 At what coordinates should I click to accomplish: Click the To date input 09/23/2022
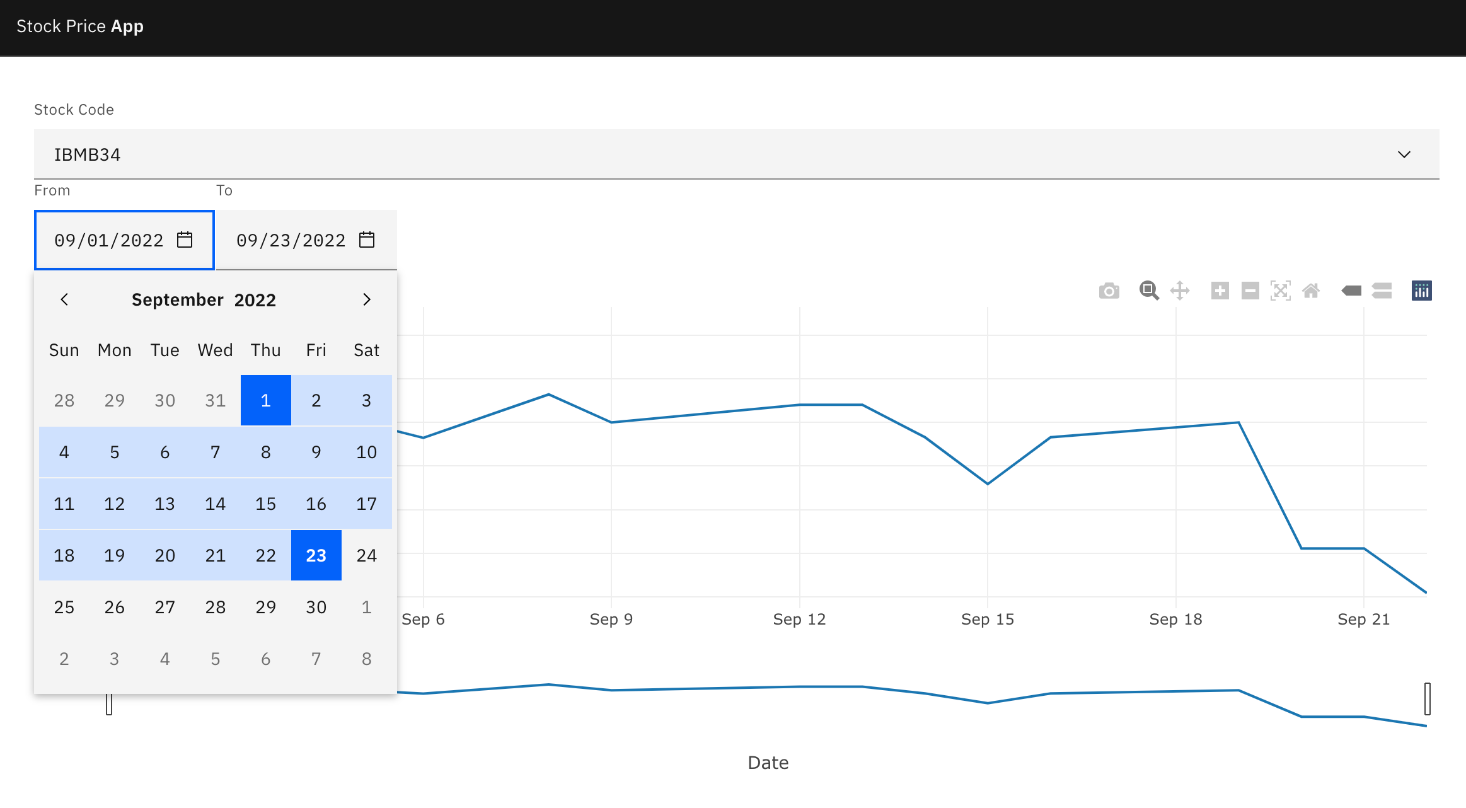291,240
